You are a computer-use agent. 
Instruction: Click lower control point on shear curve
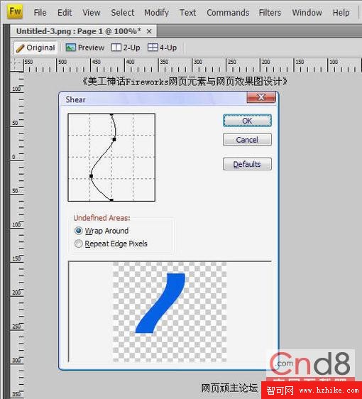pyautogui.click(x=91, y=176)
